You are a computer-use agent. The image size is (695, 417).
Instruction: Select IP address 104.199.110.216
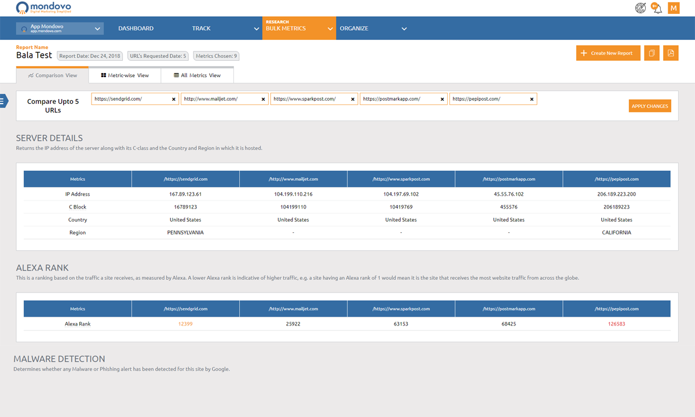(293, 194)
